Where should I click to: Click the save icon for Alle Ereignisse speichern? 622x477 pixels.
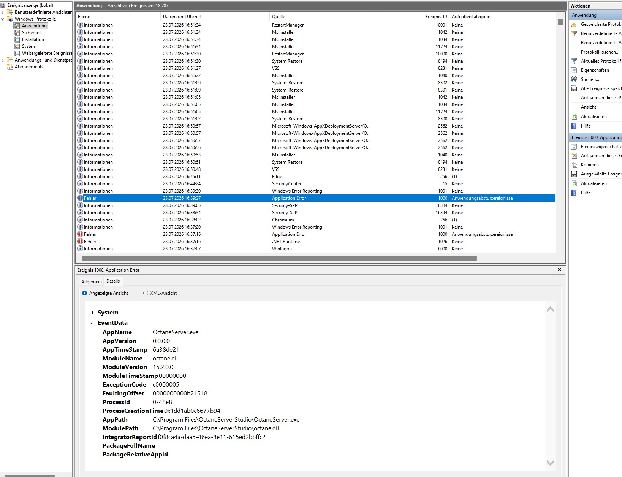(574, 88)
